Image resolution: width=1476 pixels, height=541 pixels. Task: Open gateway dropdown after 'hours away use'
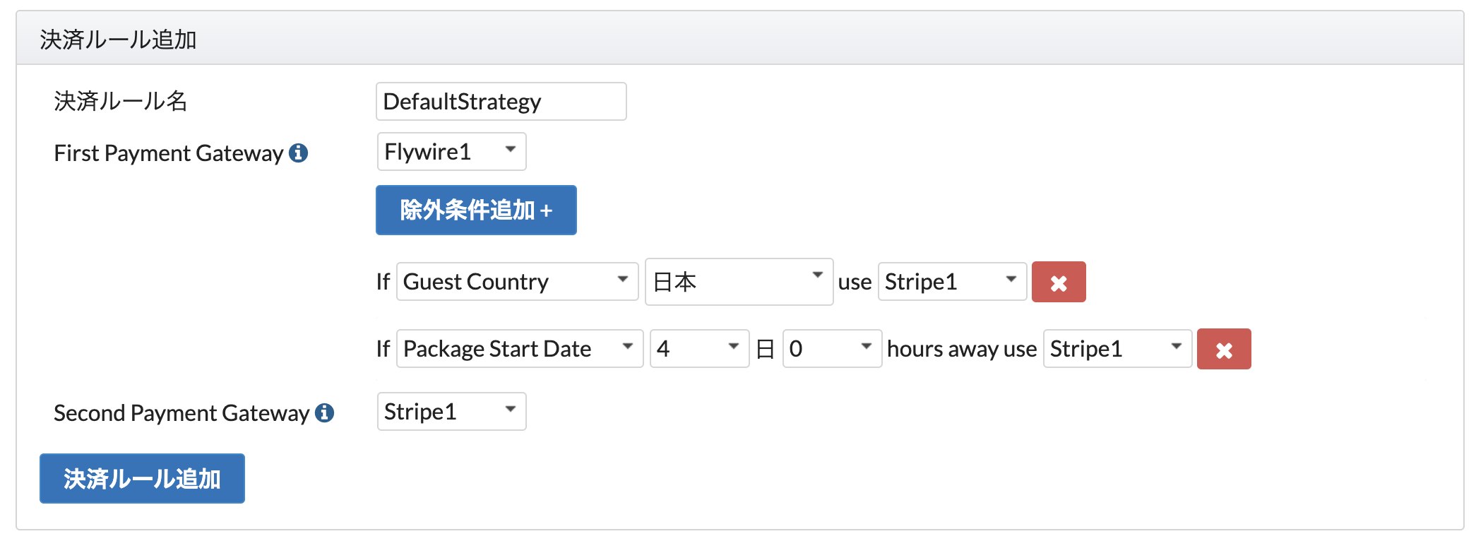point(1117,349)
